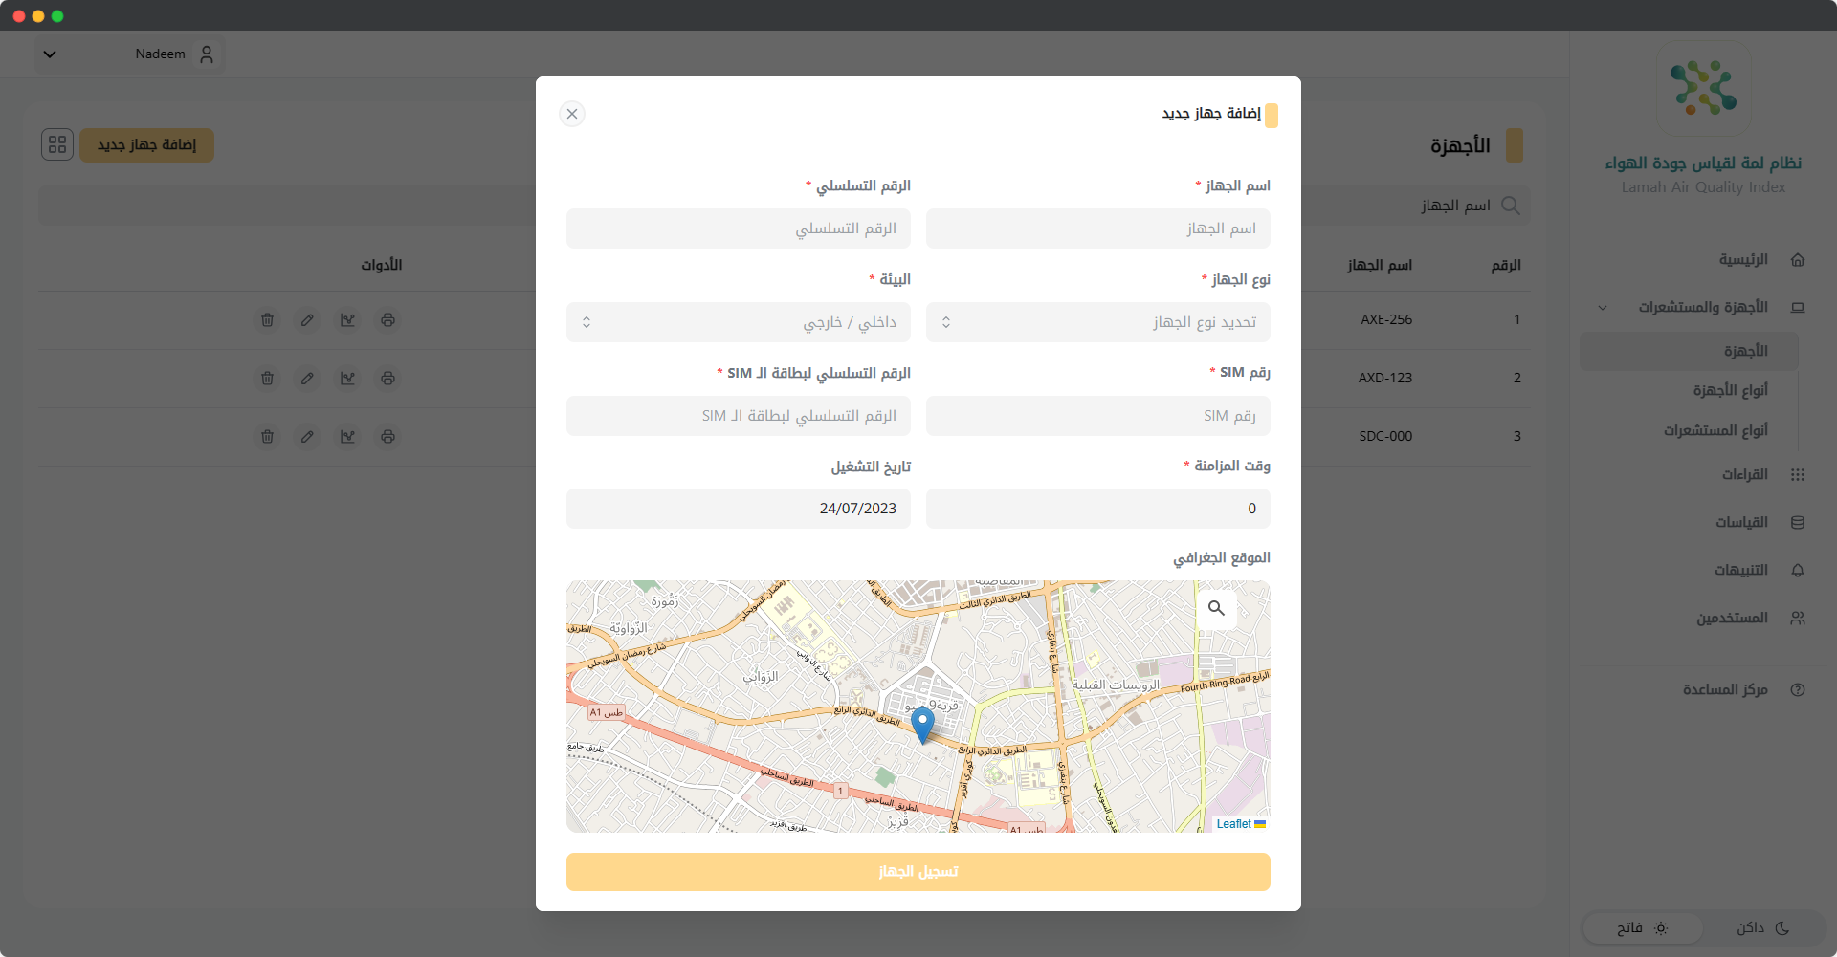This screenshot has width=1837, height=957.
Task: Click the blue location marker on map
Action: (x=922, y=726)
